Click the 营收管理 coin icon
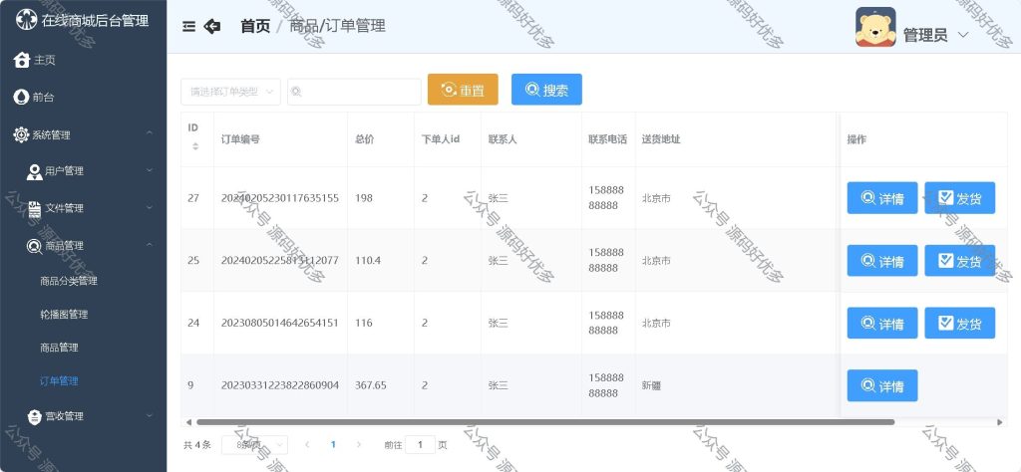Image resolution: width=1021 pixels, height=472 pixels. point(35,417)
